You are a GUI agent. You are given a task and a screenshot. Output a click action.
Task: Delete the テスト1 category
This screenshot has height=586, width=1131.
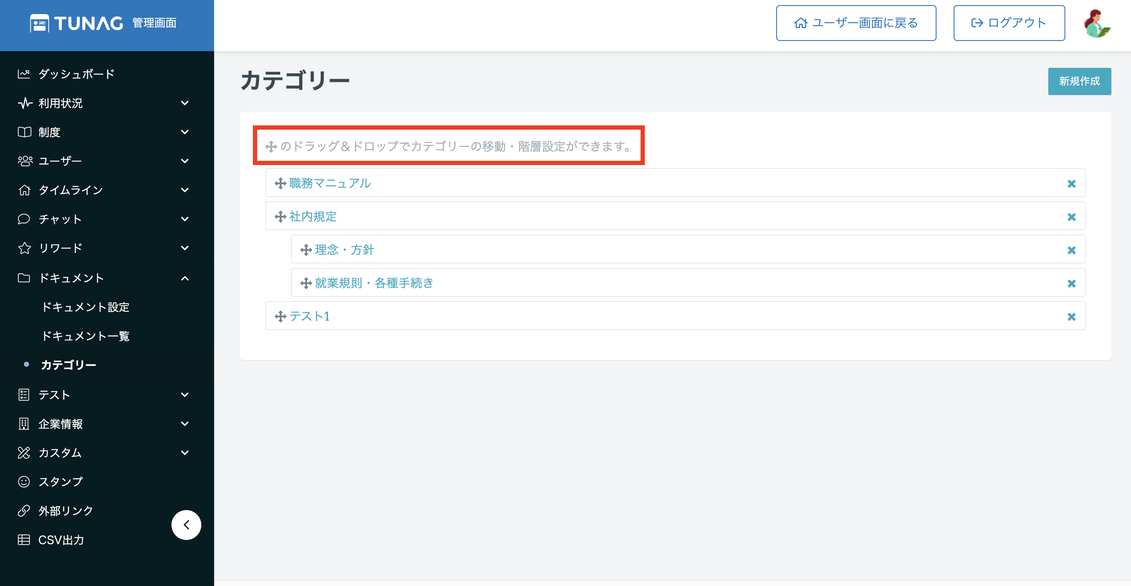(1072, 317)
